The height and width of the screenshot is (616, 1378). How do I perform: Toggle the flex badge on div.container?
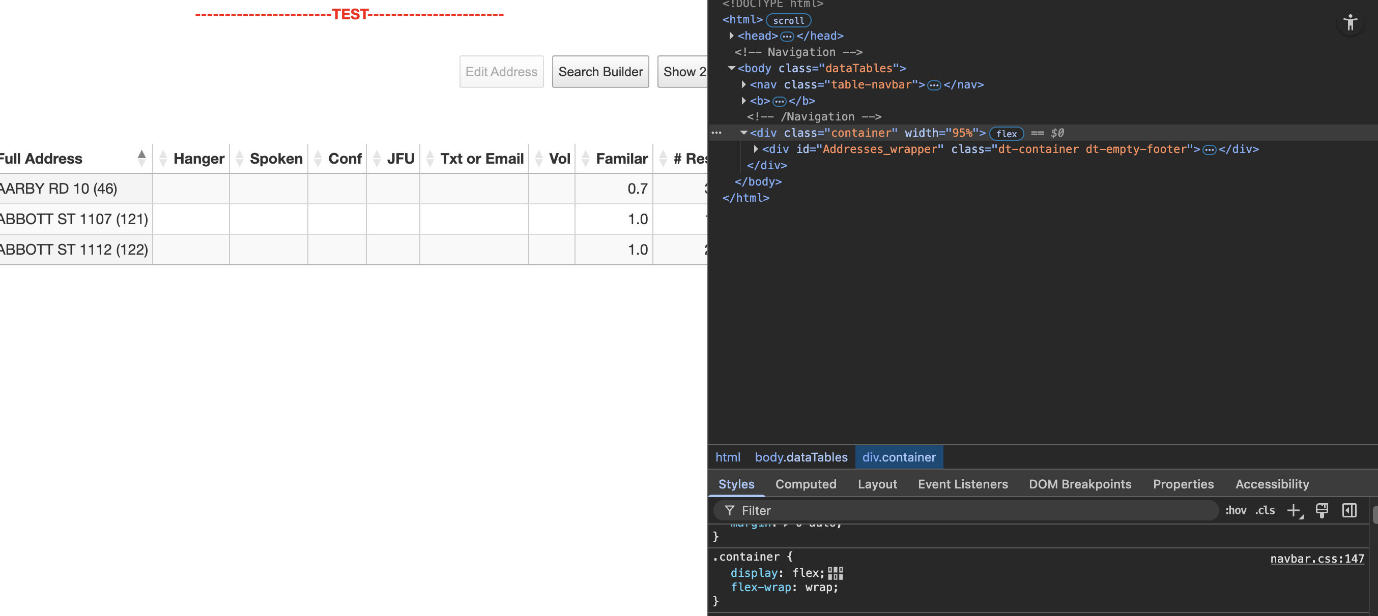pyautogui.click(x=1006, y=134)
